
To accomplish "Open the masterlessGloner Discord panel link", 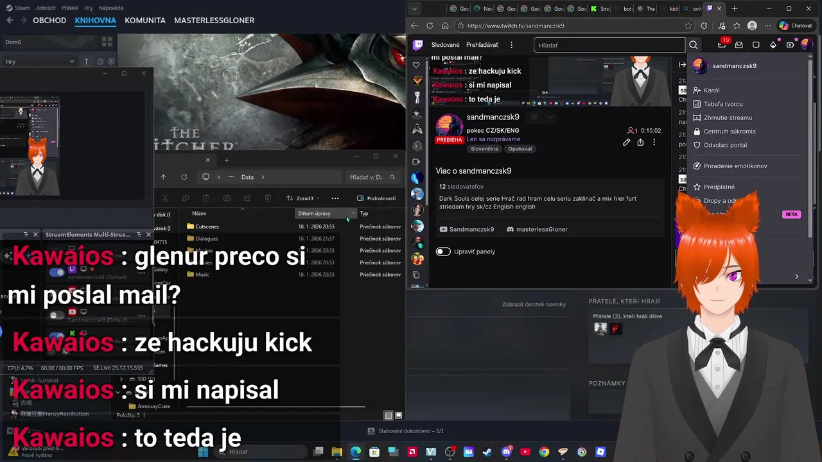I will 537,229.
